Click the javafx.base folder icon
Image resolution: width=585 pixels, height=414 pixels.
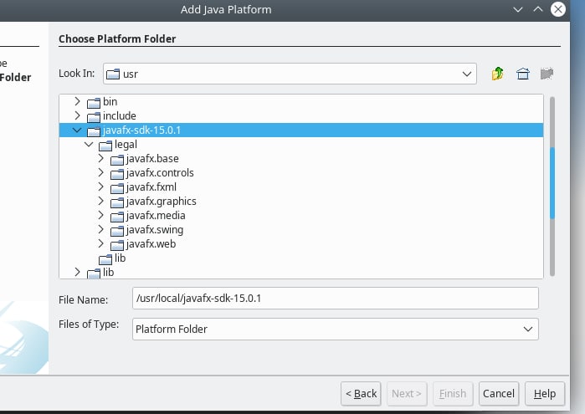[117, 160]
